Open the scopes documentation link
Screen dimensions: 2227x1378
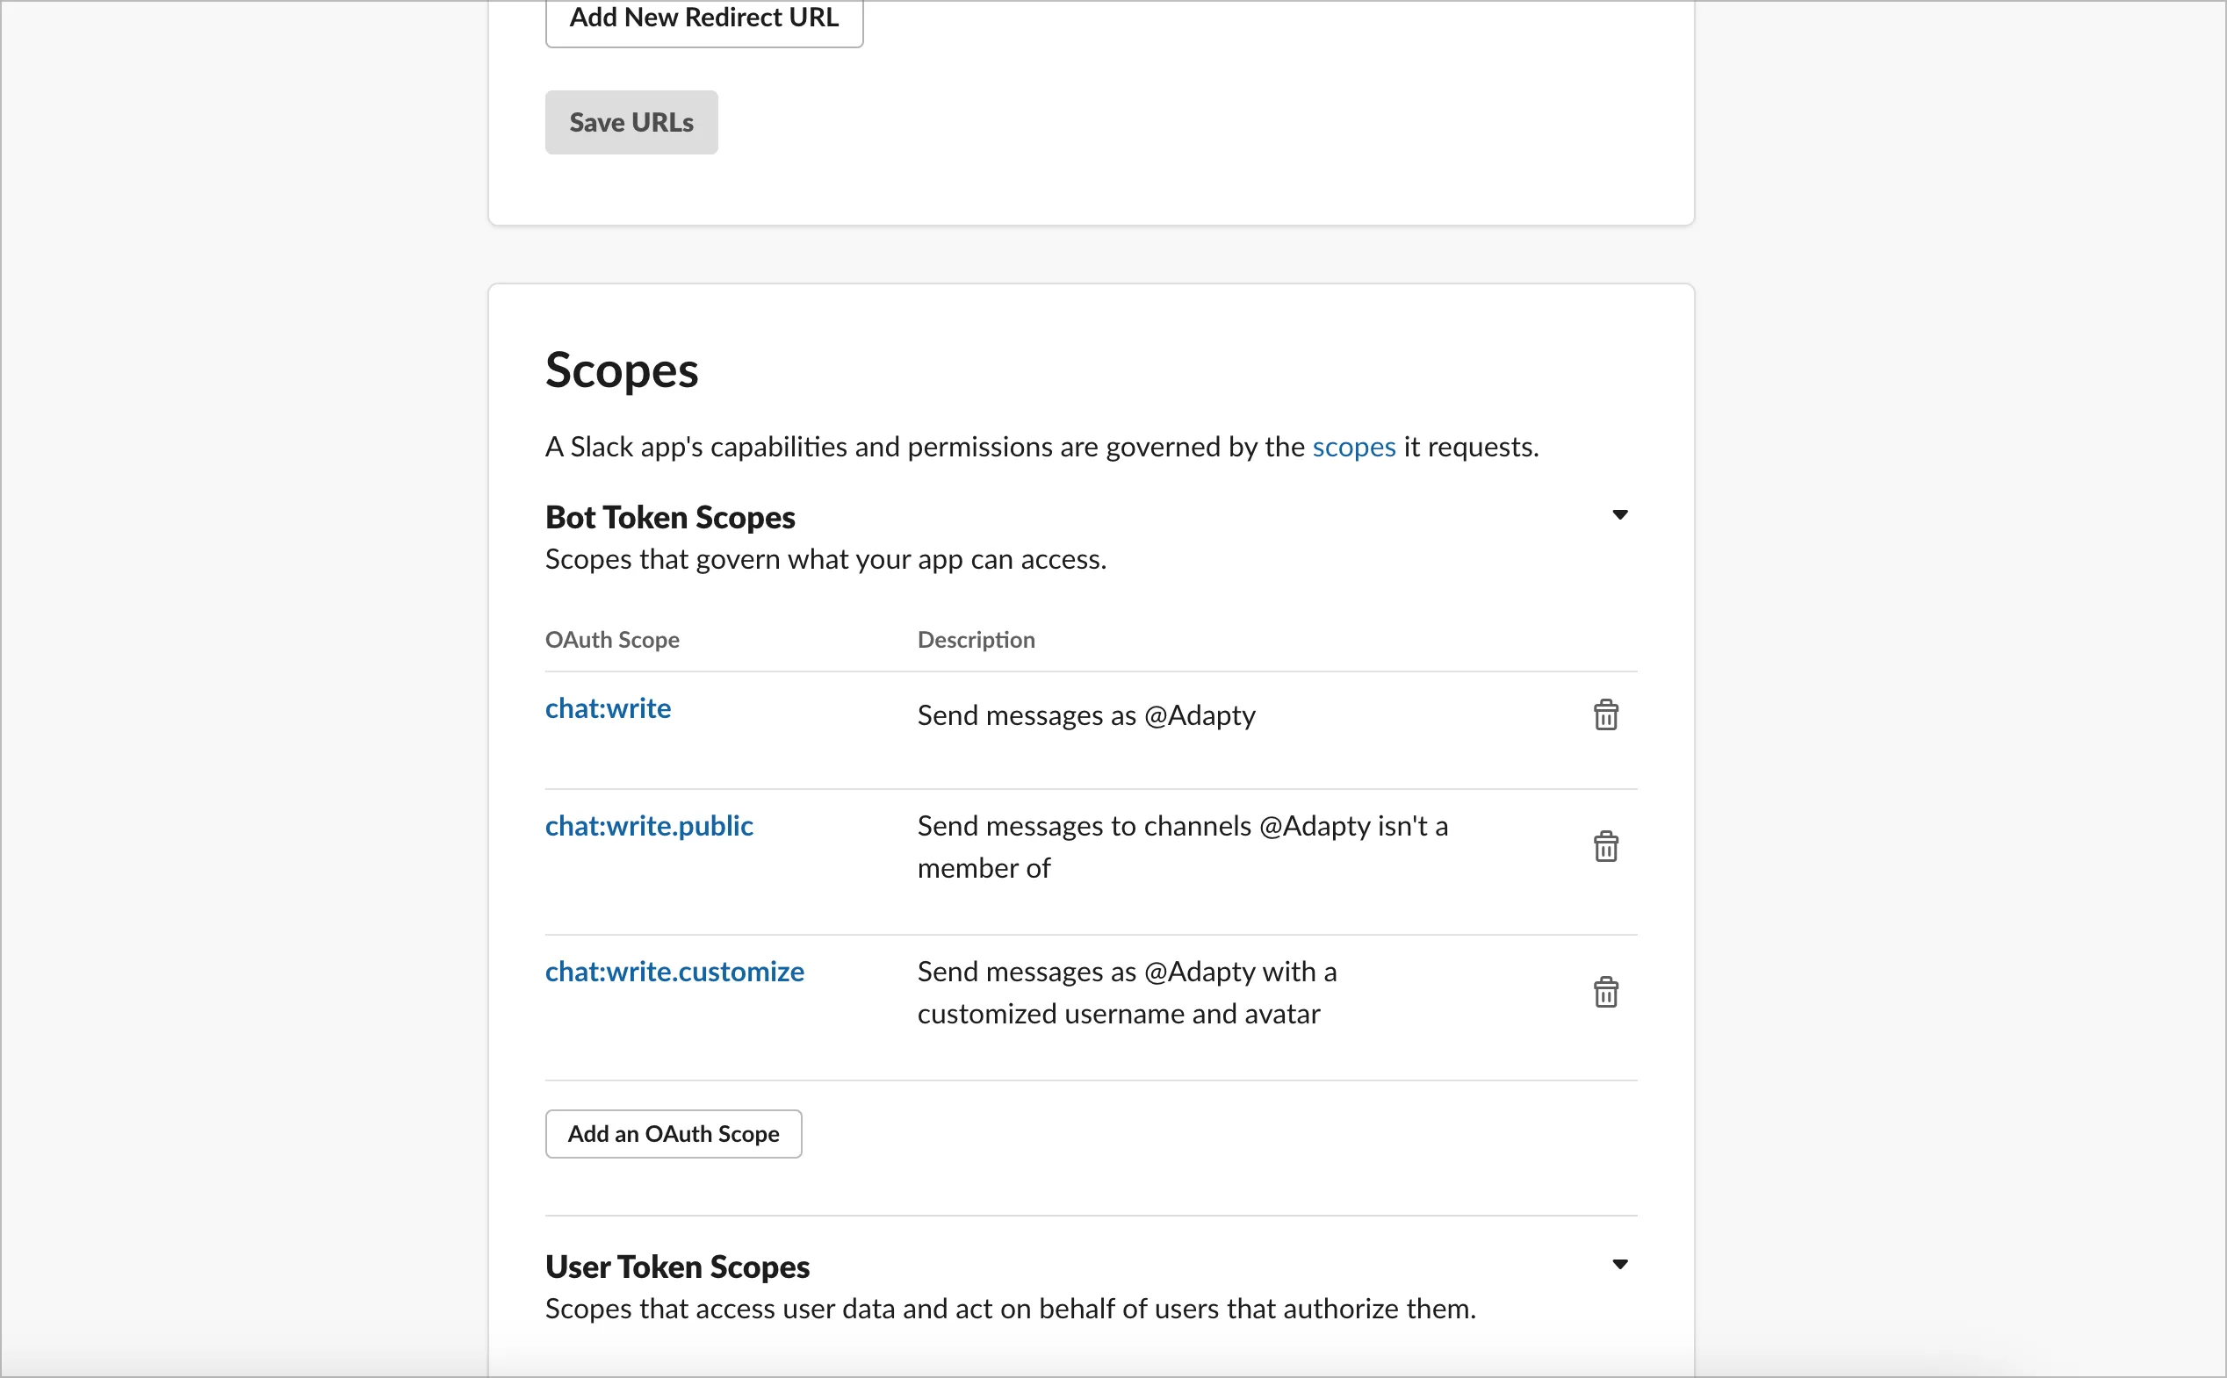pos(1352,448)
